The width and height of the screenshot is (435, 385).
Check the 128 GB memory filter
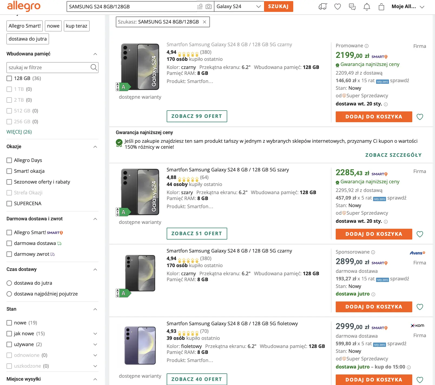[x=9, y=78]
